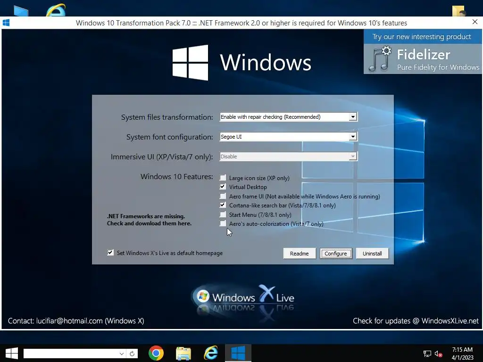Expand System font configuration dropdown
The image size is (483, 362).
tap(353, 136)
